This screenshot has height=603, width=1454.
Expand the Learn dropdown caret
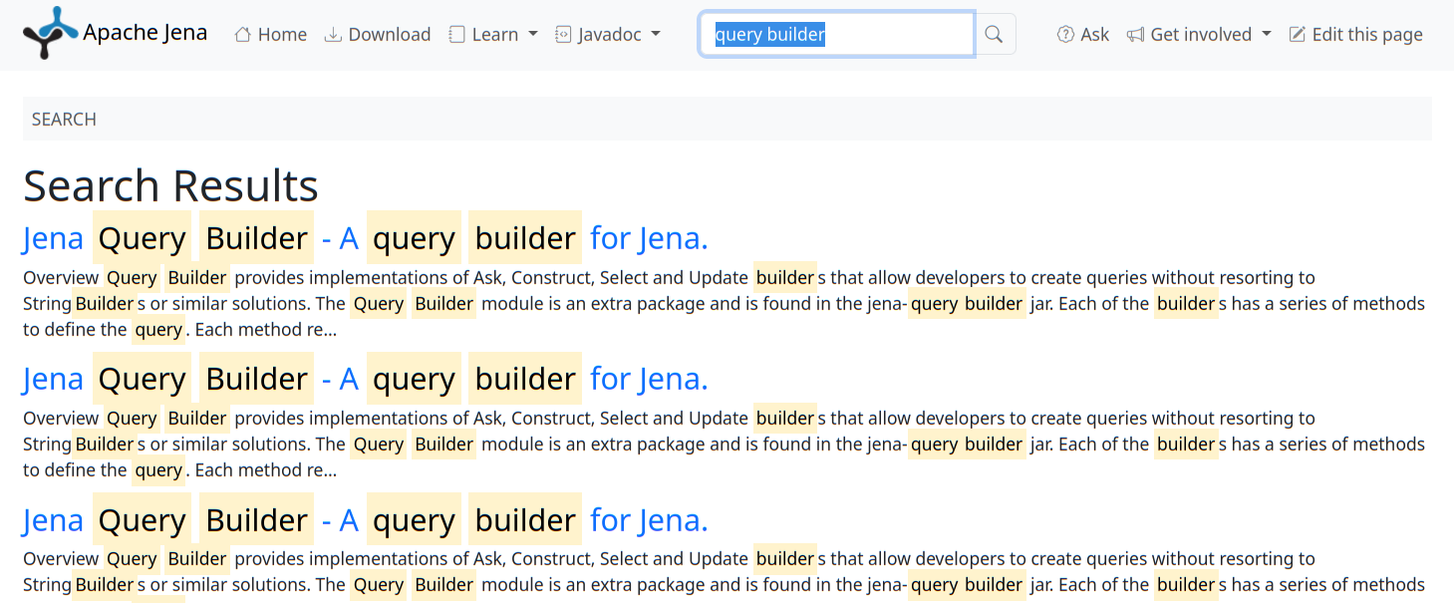coord(533,34)
